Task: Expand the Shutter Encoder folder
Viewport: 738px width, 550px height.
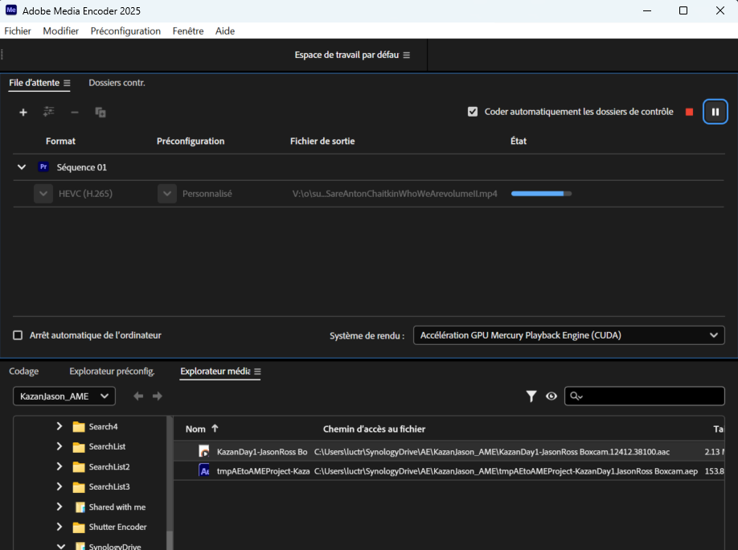Action: pos(59,527)
